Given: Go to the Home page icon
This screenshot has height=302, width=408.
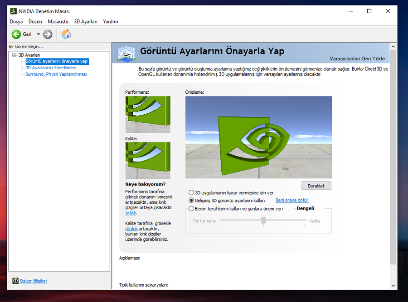Looking at the screenshot, I should click(x=66, y=34).
